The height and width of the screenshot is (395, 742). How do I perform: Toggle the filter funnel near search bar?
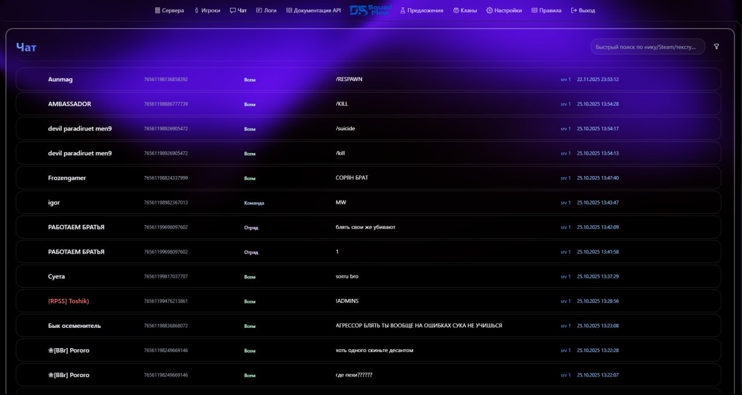click(x=716, y=46)
